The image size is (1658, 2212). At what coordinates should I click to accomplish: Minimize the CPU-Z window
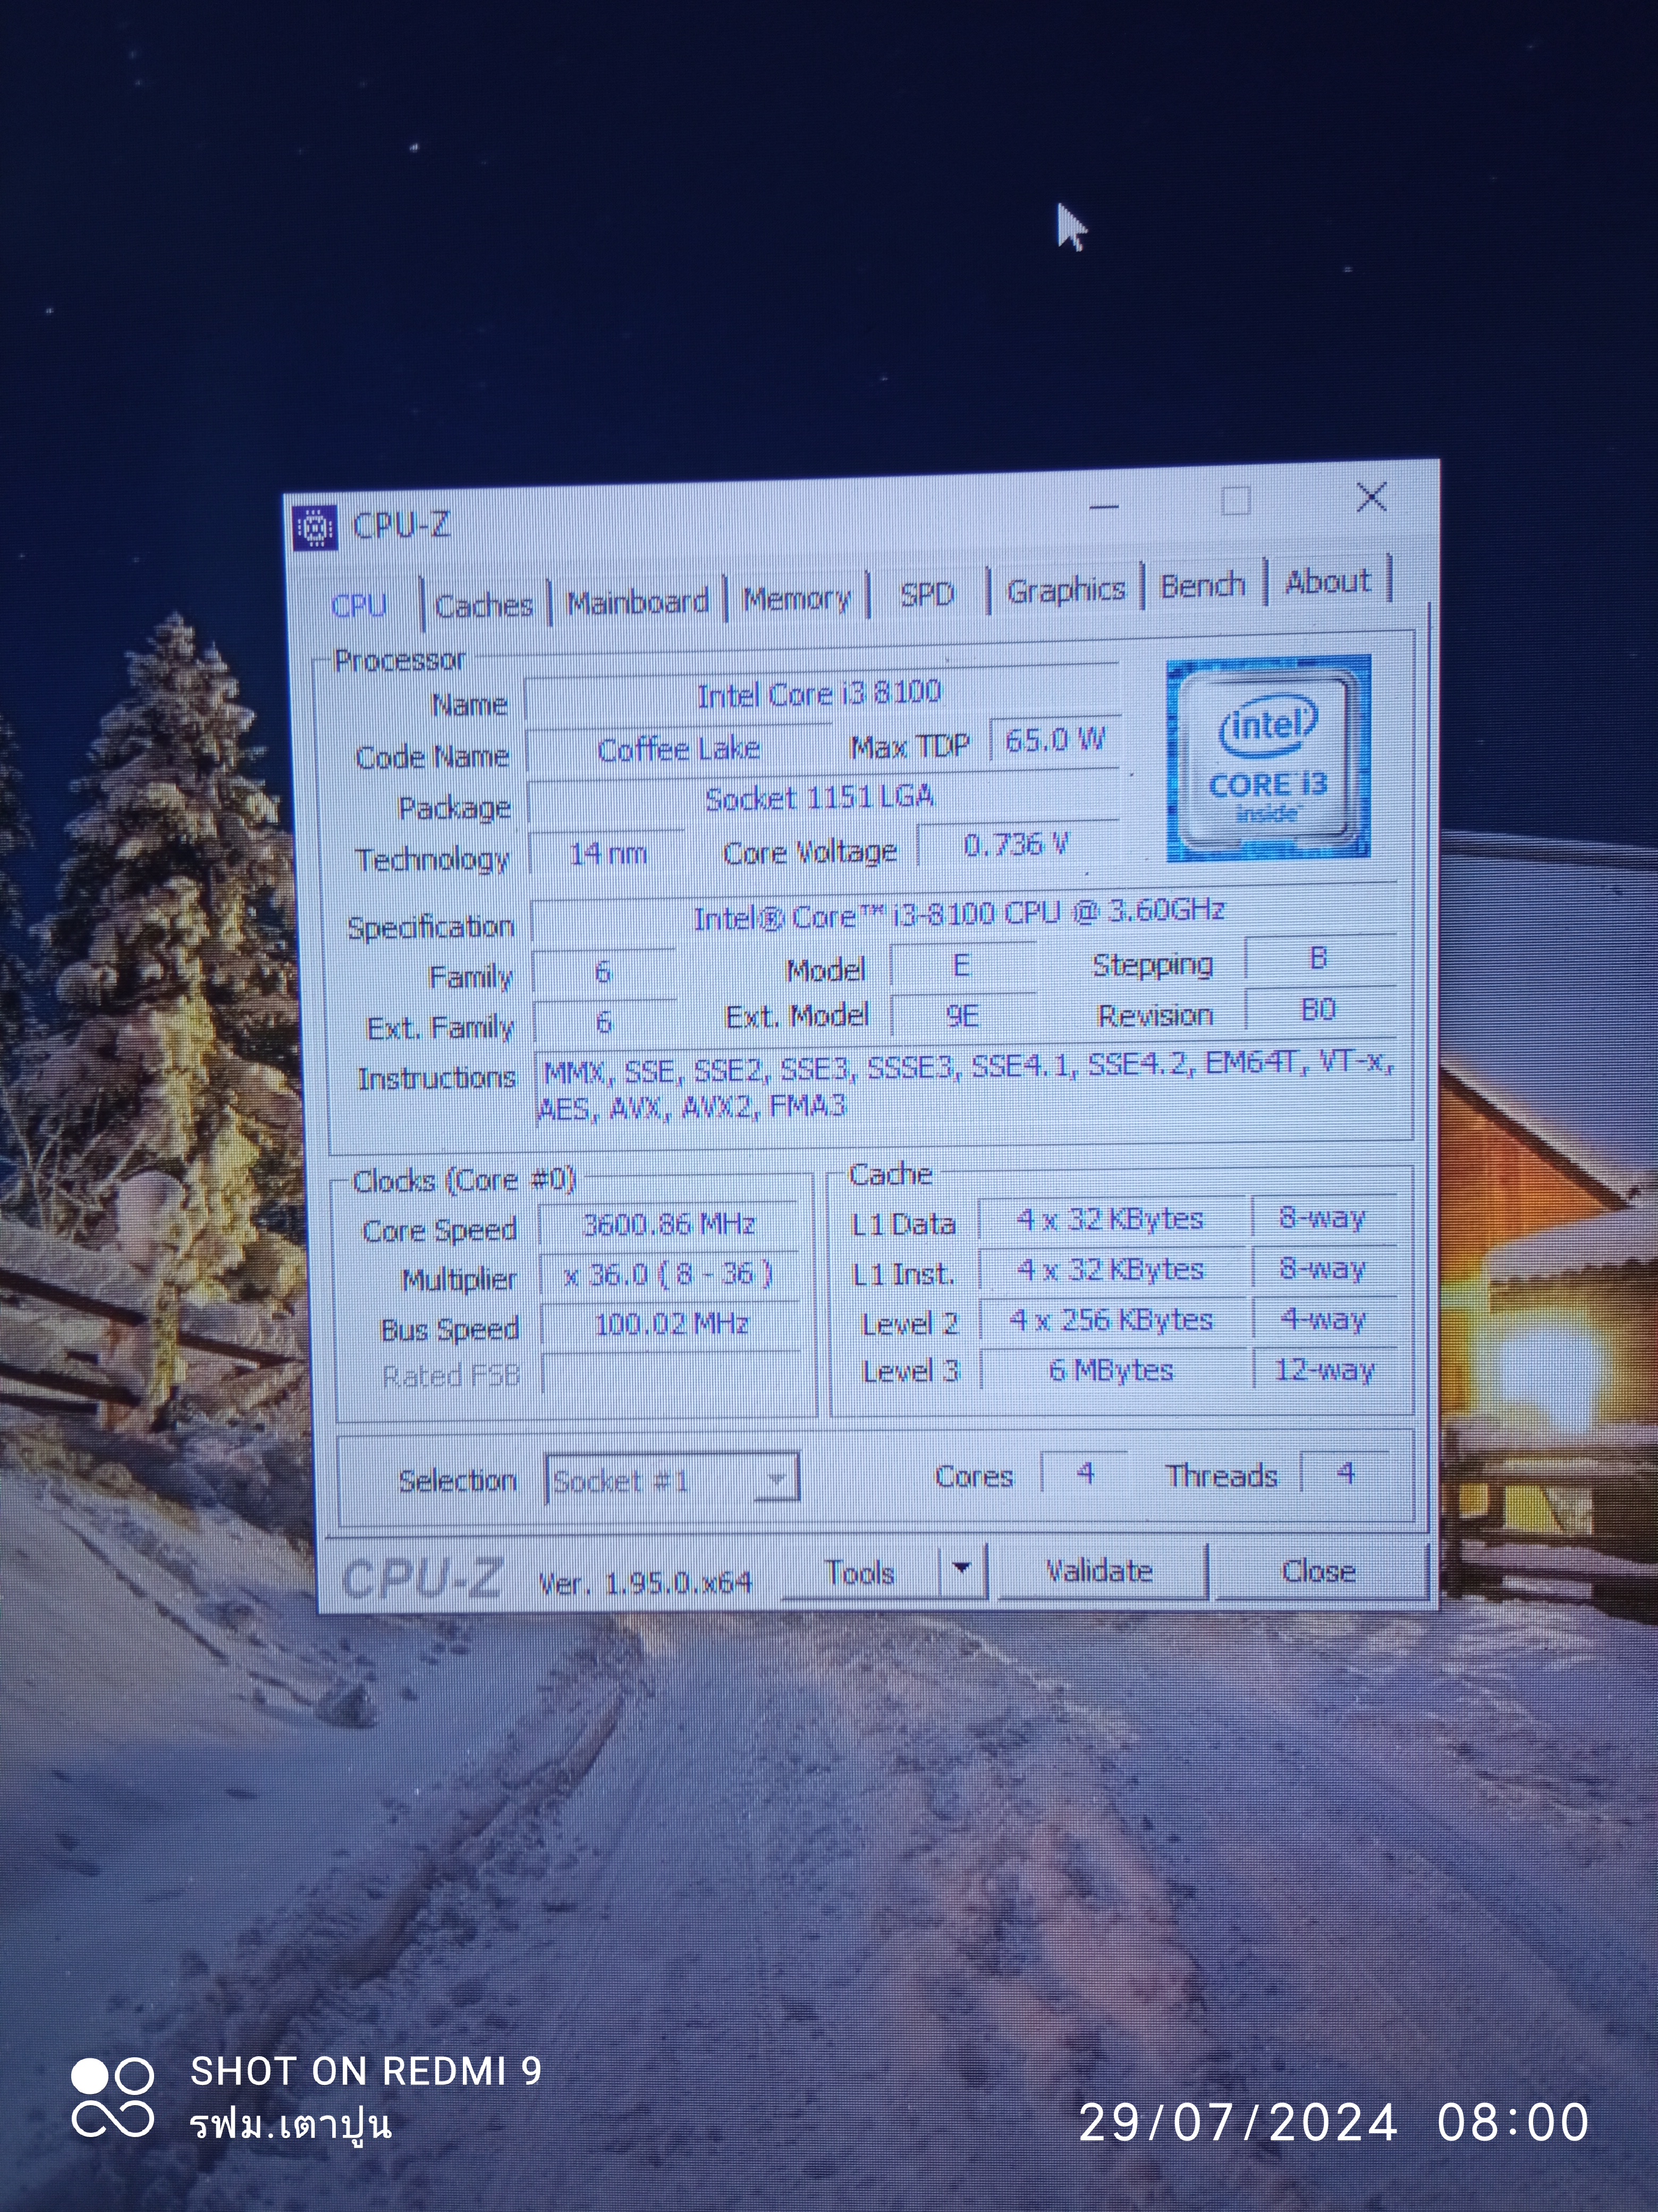click(x=1103, y=507)
